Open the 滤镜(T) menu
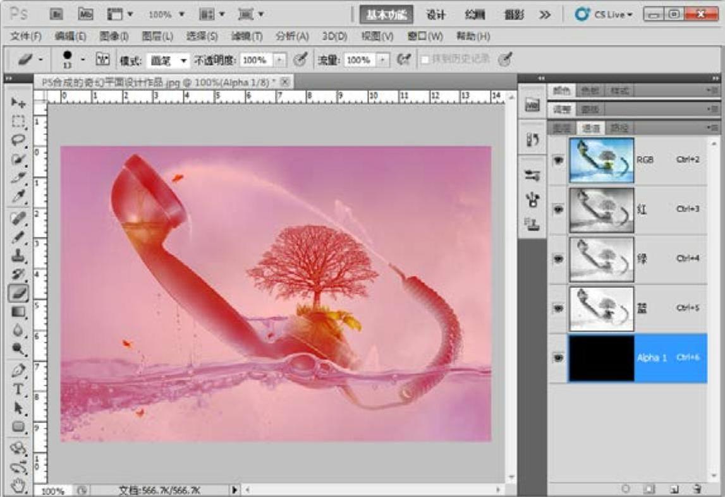 (x=247, y=36)
